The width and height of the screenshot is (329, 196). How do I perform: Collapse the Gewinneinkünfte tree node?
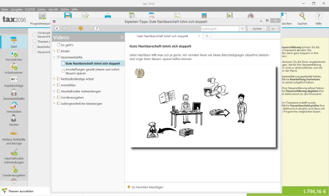click(x=54, y=57)
